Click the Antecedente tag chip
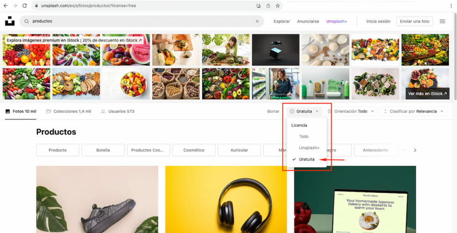 pyautogui.click(x=375, y=150)
